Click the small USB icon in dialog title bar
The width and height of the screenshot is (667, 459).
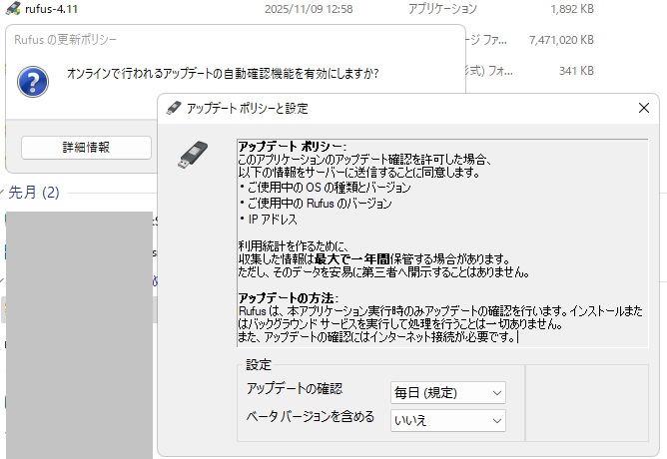point(173,108)
